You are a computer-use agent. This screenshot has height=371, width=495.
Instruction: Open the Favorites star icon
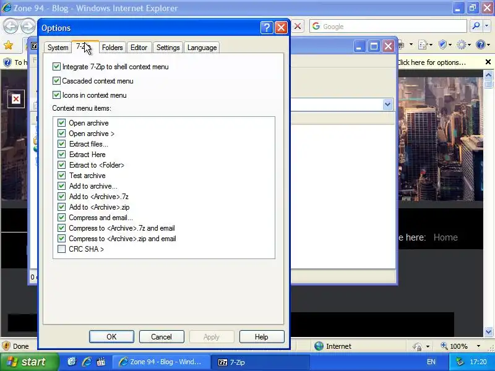click(x=9, y=45)
